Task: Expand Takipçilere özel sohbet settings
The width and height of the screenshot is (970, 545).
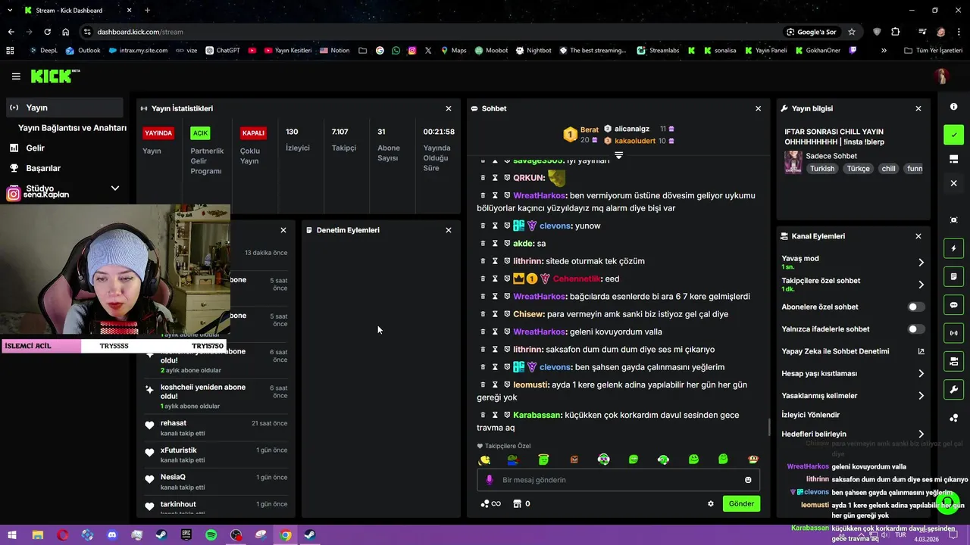Action: click(x=921, y=285)
